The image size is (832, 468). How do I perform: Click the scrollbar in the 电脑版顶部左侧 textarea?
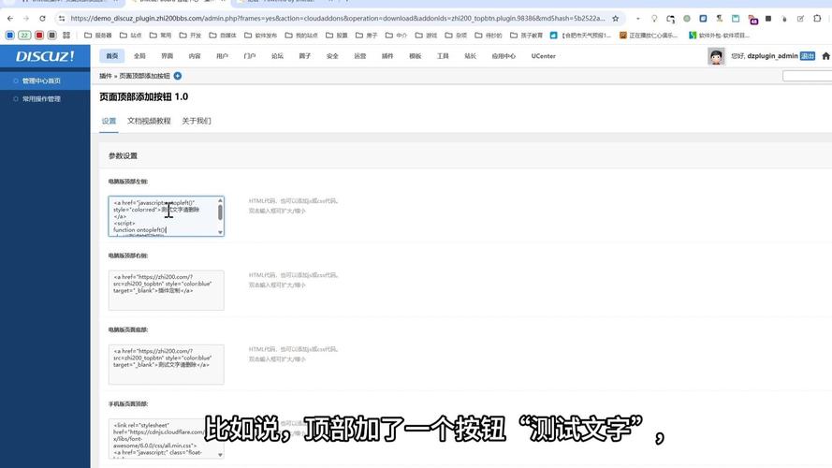[221, 212]
